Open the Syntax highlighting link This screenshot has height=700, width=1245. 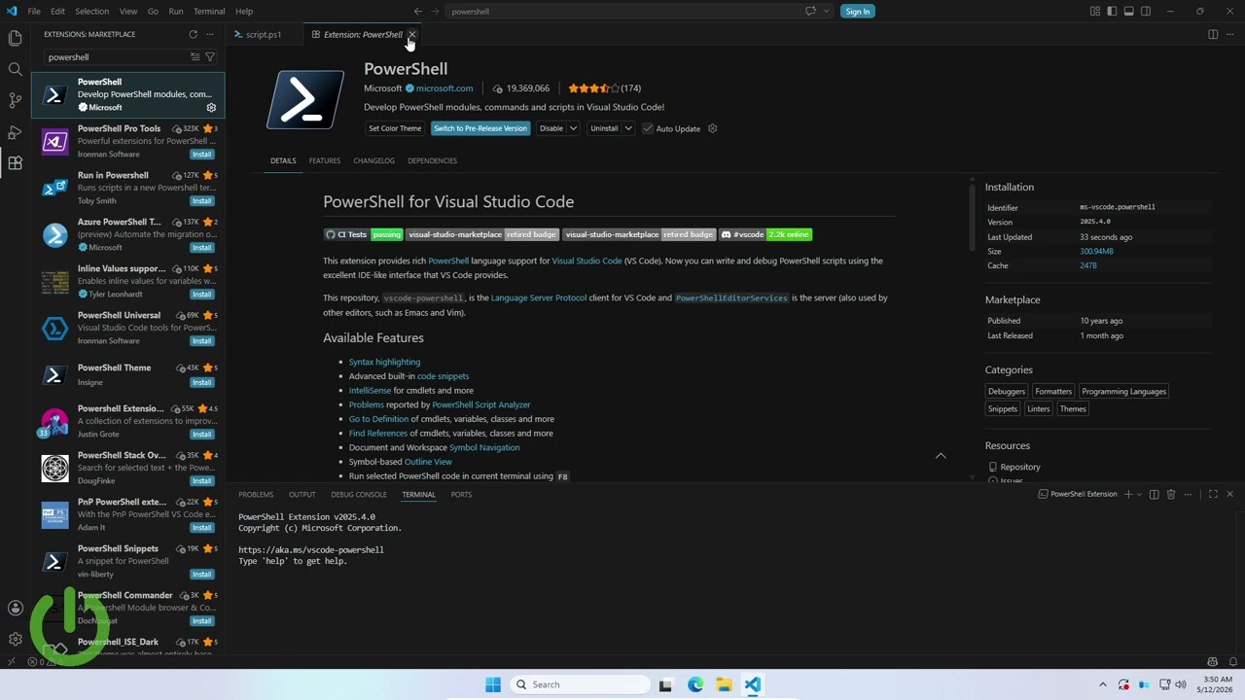(384, 362)
